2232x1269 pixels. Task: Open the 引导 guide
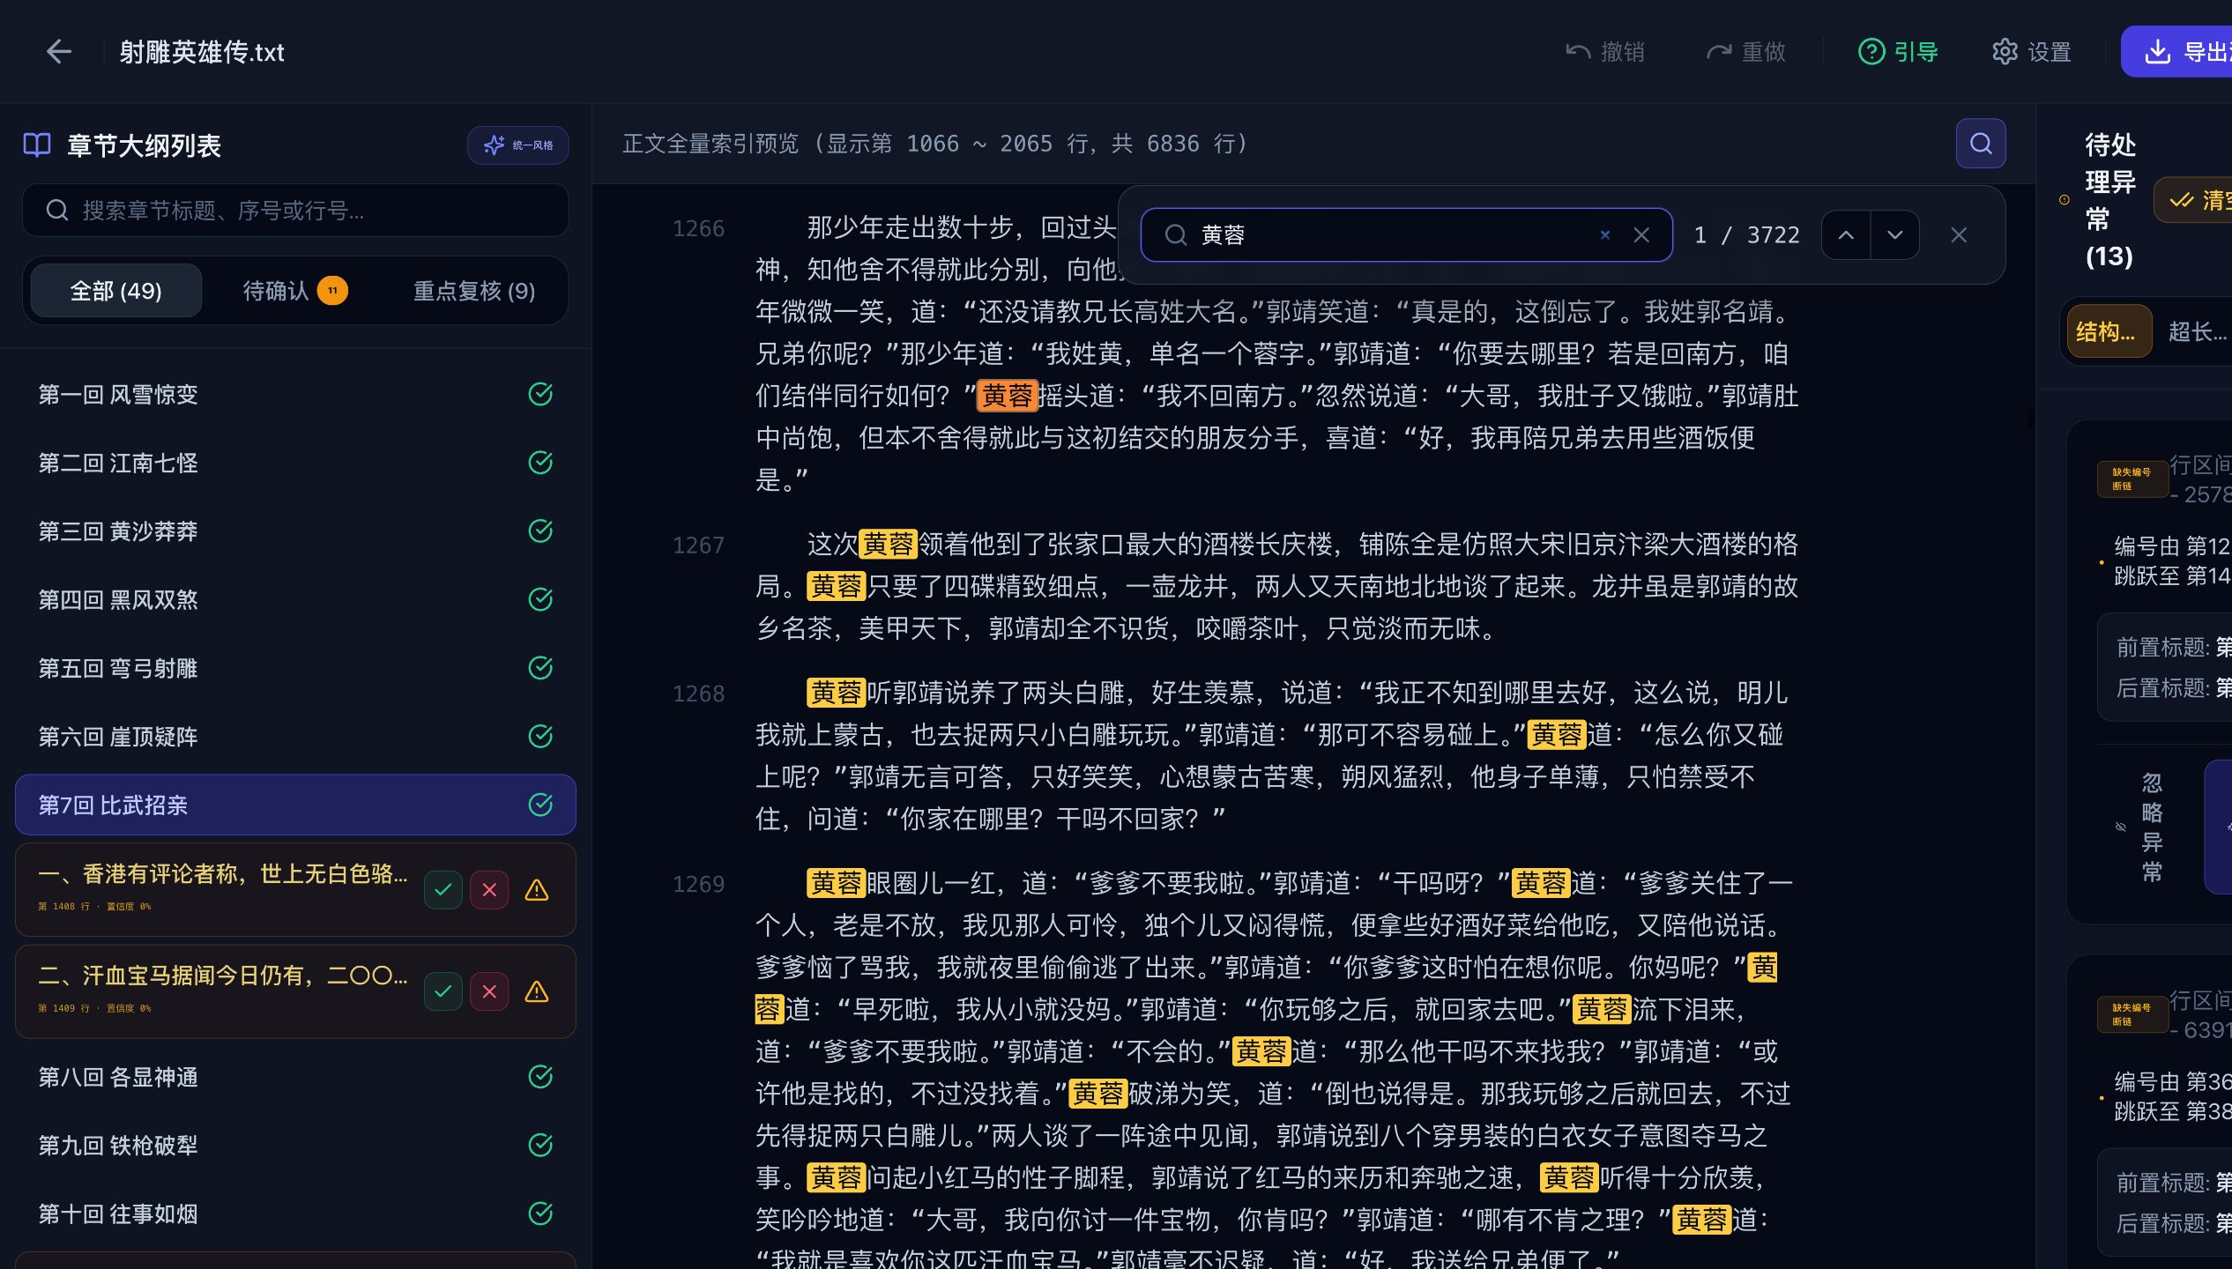1898,52
